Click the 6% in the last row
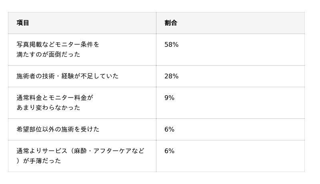 pos(169,151)
